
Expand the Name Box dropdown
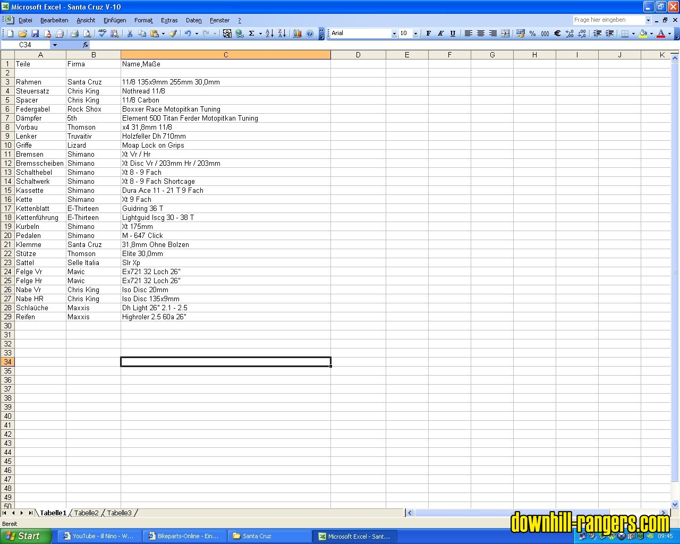(x=55, y=45)
